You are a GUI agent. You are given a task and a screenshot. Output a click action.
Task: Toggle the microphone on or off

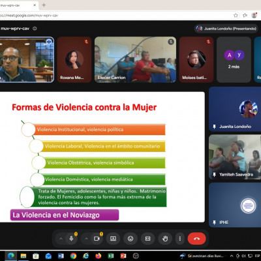(71, 239)
